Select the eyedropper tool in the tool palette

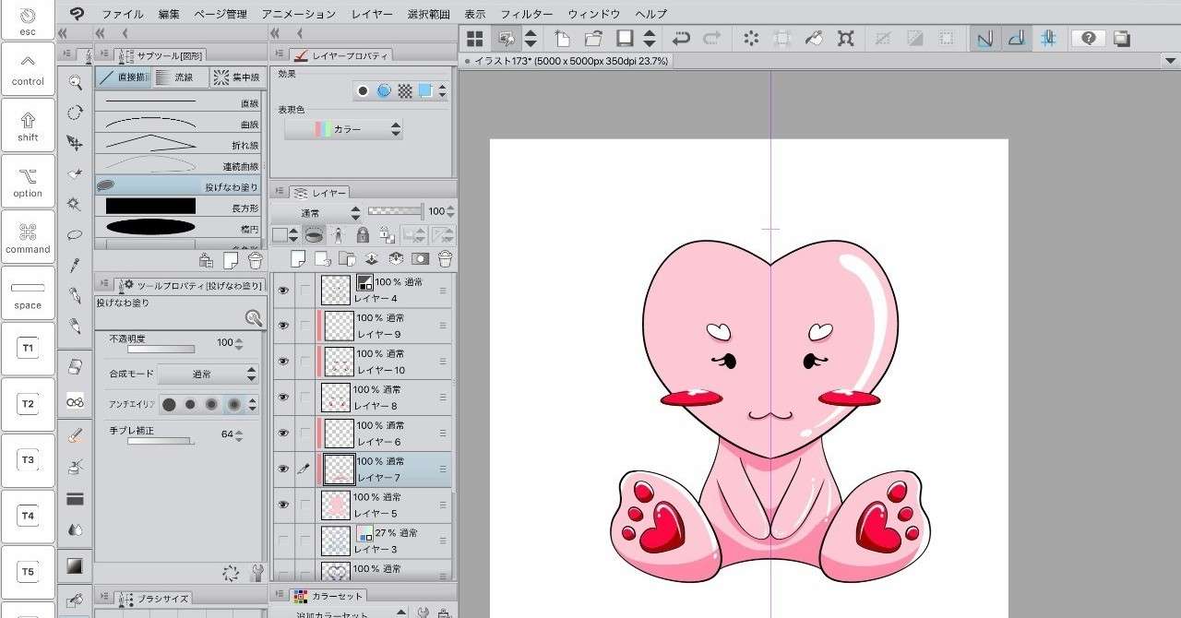(75, 265)
